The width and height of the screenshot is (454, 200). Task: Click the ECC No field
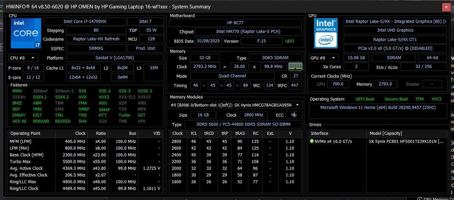tap(294, 115)
